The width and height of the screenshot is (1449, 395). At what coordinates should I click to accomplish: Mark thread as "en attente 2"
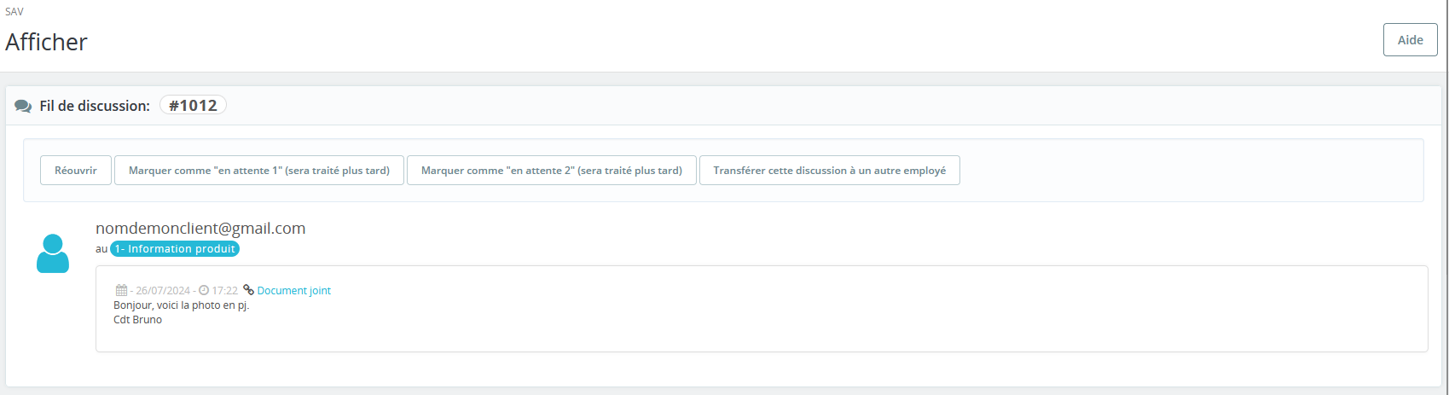click(x=552, y=171)
